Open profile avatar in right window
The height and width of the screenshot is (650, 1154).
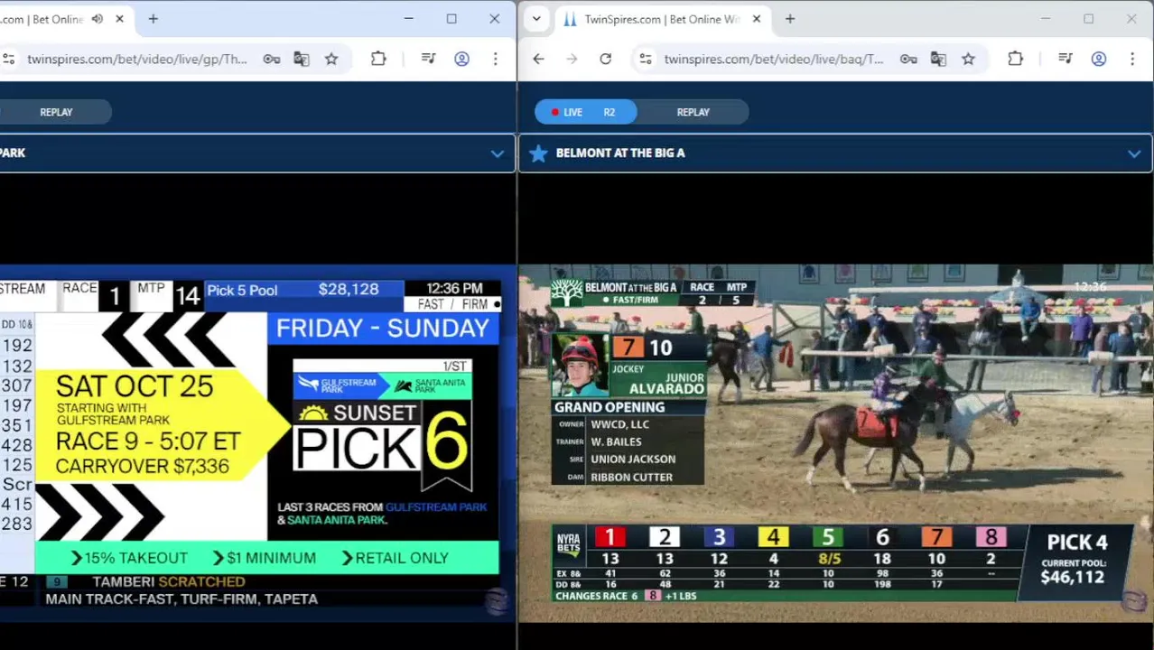pyautogui.click(x=1098, y=59)
